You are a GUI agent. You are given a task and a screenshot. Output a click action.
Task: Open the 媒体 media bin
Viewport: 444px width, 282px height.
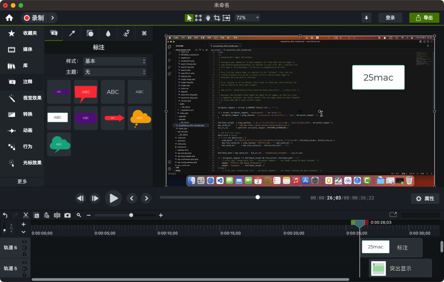pyautogui.click(x=22, y=50)
